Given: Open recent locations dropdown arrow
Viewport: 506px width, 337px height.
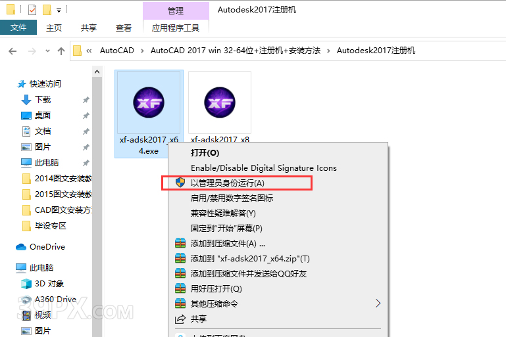Looking at the screenshot, I should [48, 51].
